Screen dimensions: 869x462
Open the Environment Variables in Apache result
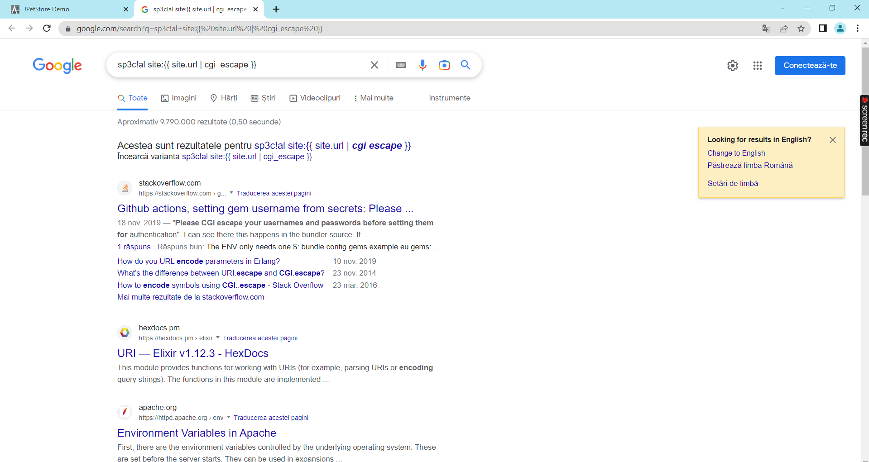point(197,433)
